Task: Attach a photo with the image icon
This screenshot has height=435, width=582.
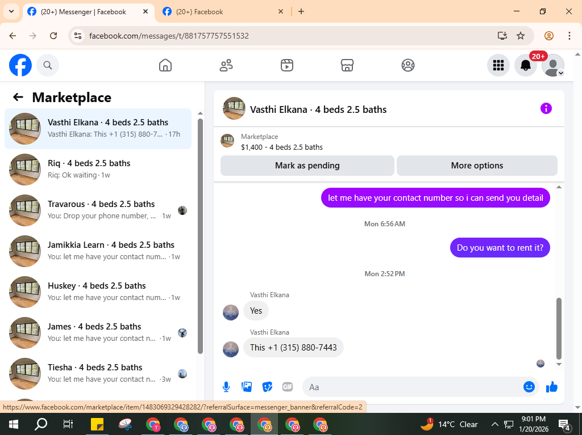Action: [247, 387]
